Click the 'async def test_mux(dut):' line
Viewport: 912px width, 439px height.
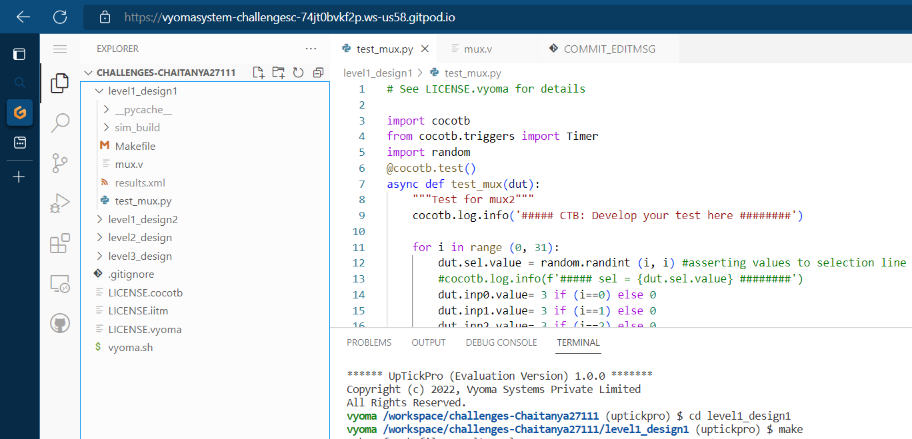463,184
